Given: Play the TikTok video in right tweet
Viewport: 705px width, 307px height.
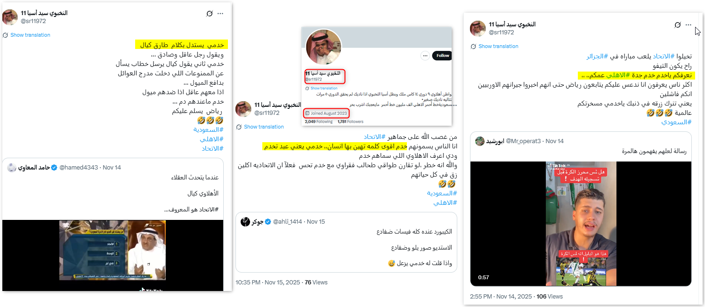Looking at the screenshot, I should coord(581,224).
